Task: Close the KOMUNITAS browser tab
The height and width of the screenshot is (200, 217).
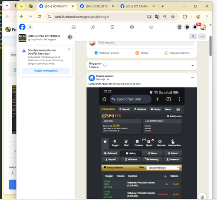Action: (72, 6)
